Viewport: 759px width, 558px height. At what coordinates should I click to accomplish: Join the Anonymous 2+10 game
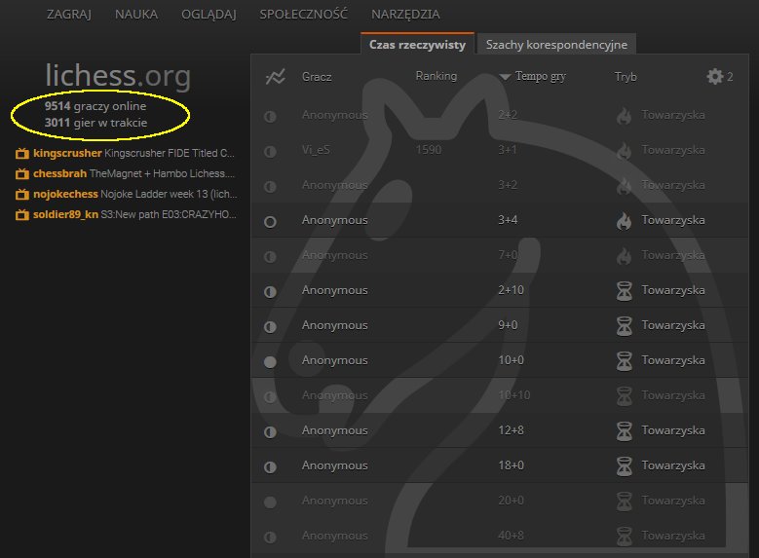[500, 290]
